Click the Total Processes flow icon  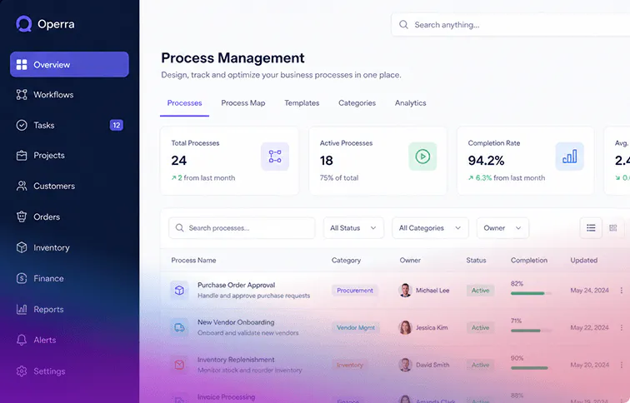[x=275, y=157]
